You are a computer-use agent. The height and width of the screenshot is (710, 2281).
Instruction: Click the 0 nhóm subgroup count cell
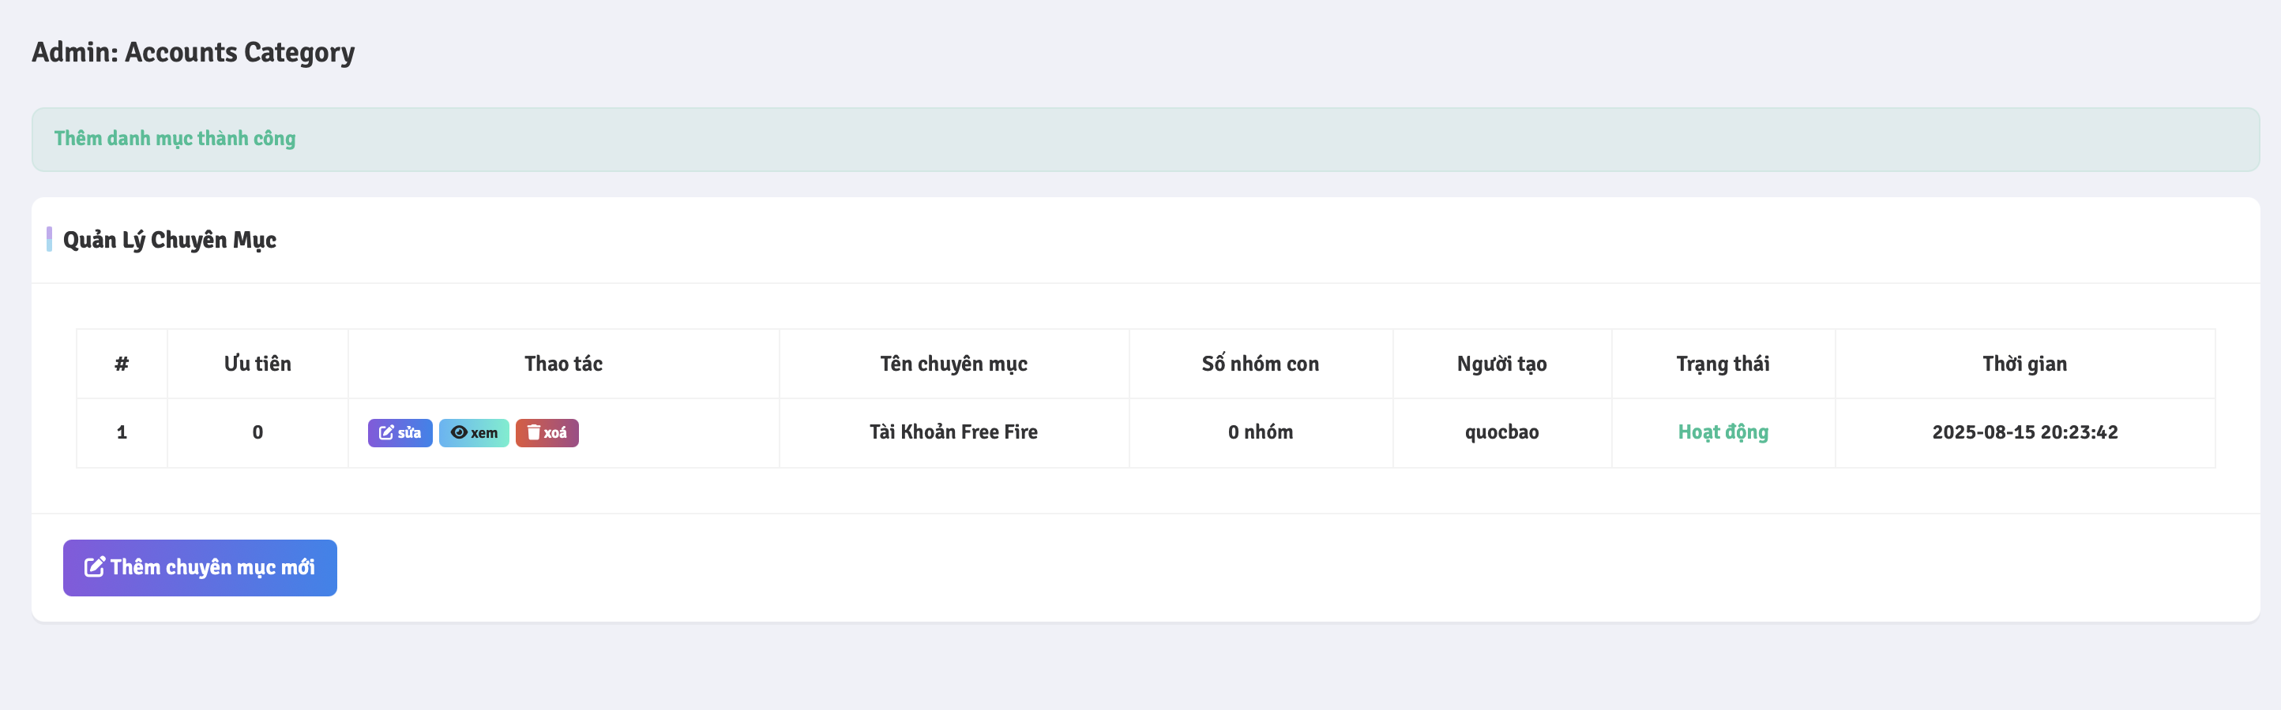(1261, 432)
